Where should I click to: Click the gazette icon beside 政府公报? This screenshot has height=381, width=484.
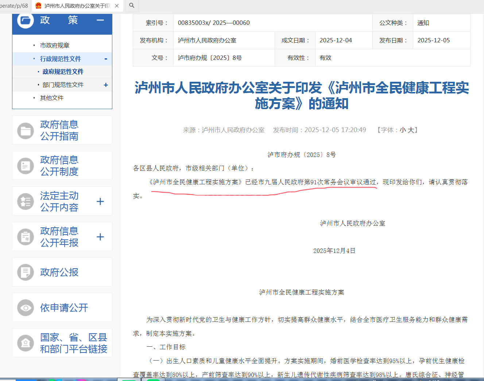[x=26, y=272]
